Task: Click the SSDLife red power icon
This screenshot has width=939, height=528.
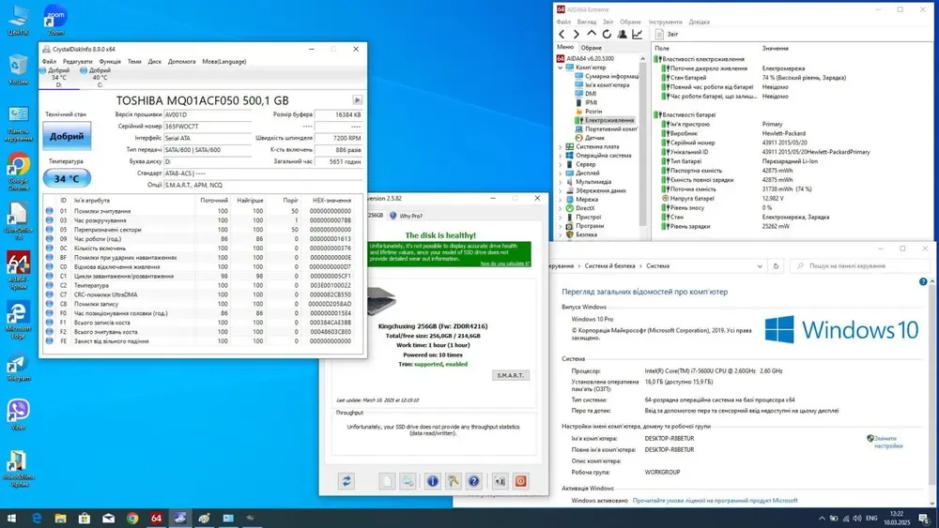Action: tap(519, 481)
